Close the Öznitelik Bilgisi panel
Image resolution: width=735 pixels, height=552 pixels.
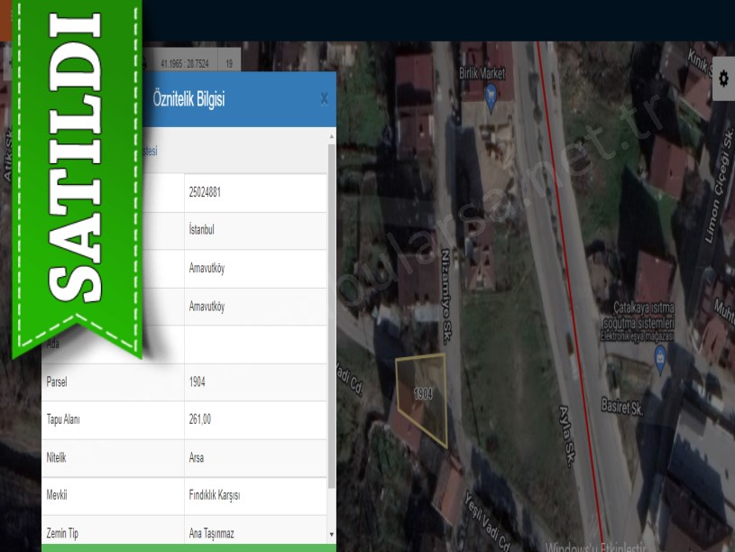point(324,99)
